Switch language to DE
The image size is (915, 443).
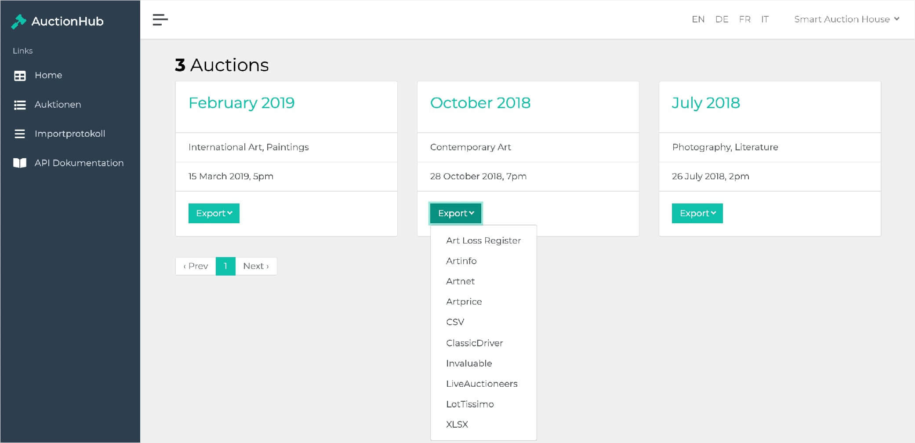[722, 19]
